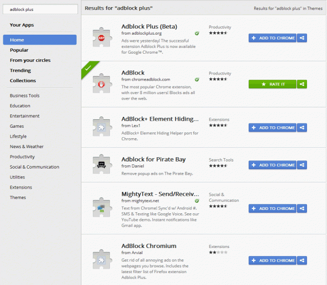Viewport: 327px width, 285px height.
Task: Share MightyText using the share icon
Action: pos(302,209)
